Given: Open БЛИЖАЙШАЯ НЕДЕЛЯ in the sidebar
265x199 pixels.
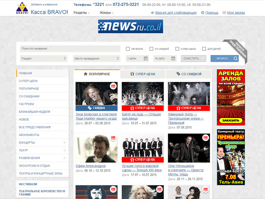Looking at the screenshot, I should [43, 112].
